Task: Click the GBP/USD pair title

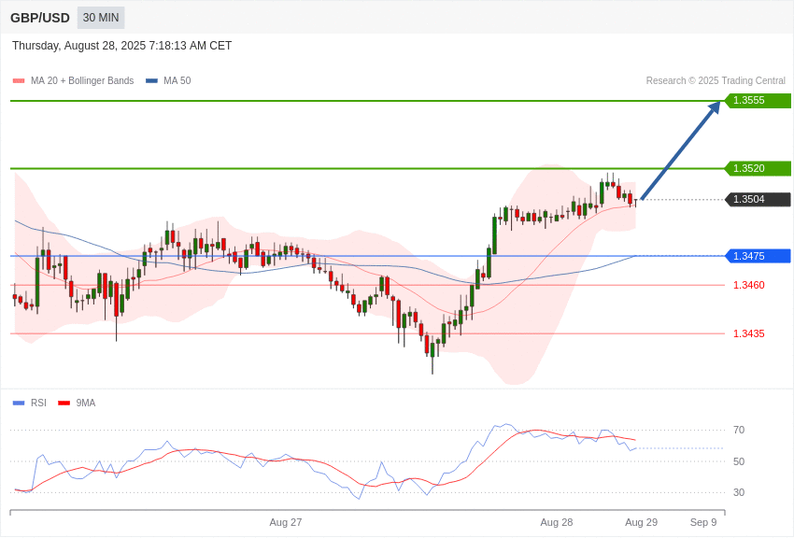Action: click(x=40, y=18)
